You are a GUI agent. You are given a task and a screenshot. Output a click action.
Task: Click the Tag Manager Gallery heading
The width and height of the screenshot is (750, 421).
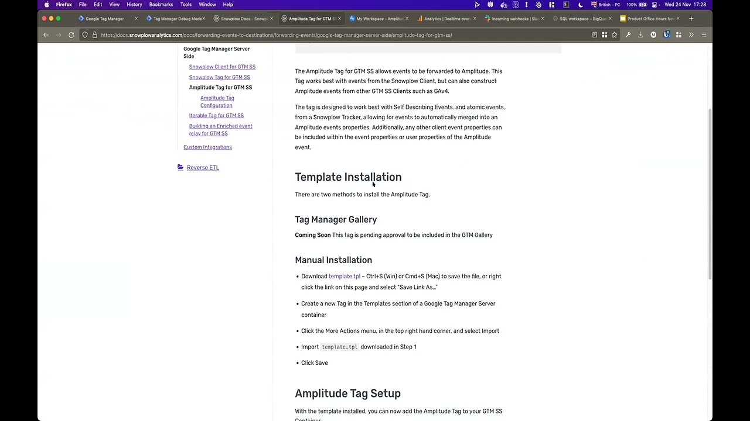pos(336,220)
